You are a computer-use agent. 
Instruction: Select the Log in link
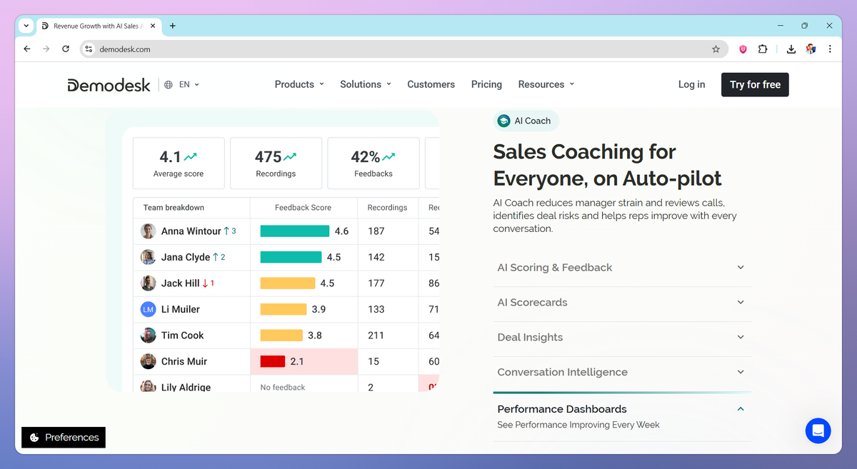click(691, 84)
